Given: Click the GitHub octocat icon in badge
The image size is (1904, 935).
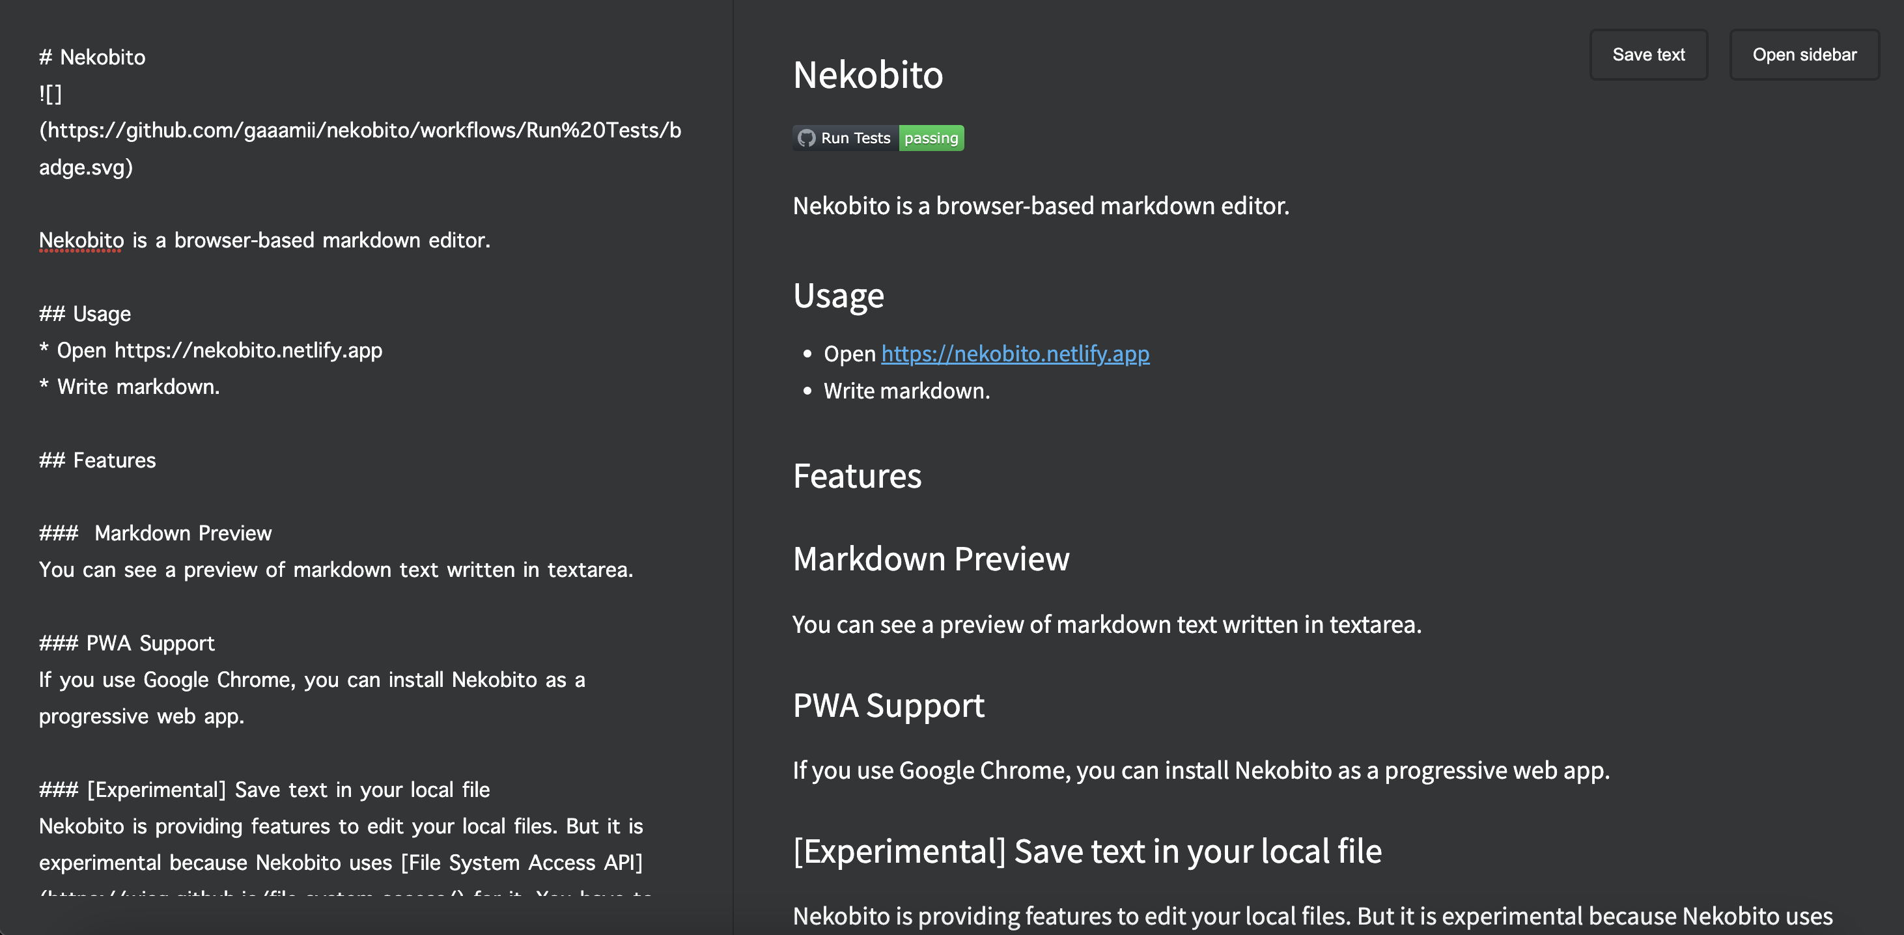Looking at the screenshot, I should pyautogui.click(x=806, y=138).
